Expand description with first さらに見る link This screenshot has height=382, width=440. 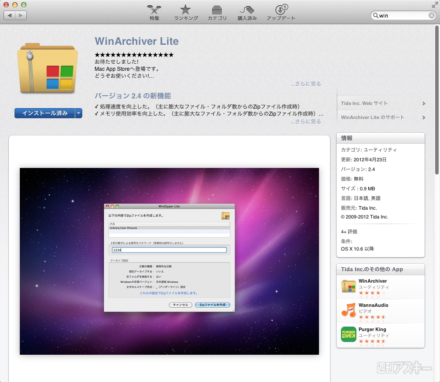click(306, 84)
